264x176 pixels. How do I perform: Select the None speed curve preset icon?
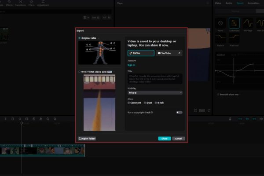point(221,23)
